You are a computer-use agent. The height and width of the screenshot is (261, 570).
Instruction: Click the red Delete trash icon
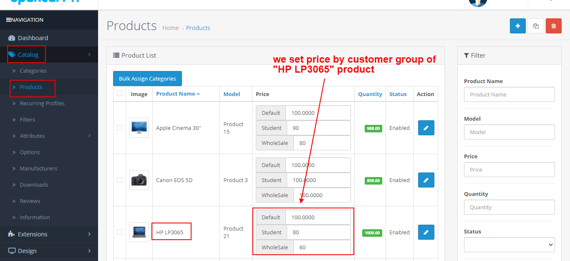(x=553, y=25)
